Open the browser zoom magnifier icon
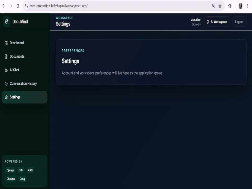The image size is (252, 189). coord(213,6)
